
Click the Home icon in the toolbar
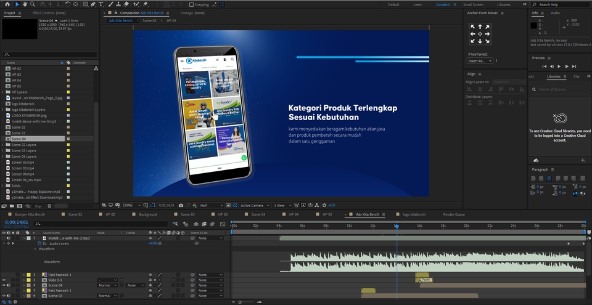[7, 4]
